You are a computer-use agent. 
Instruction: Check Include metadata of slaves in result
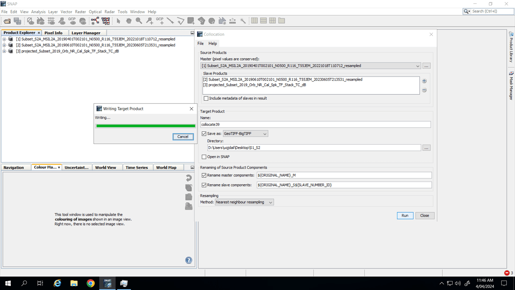(206, 98)
